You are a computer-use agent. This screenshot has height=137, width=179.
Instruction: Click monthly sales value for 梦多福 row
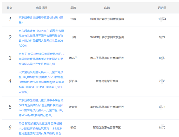click(x=162, y=81)
